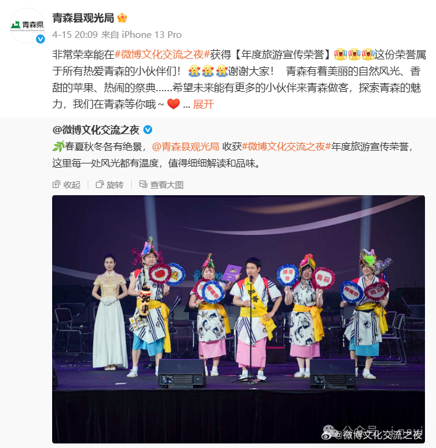Click the 查看大图 view-large icon
The image size is (436, 448).
pos(143,185)
